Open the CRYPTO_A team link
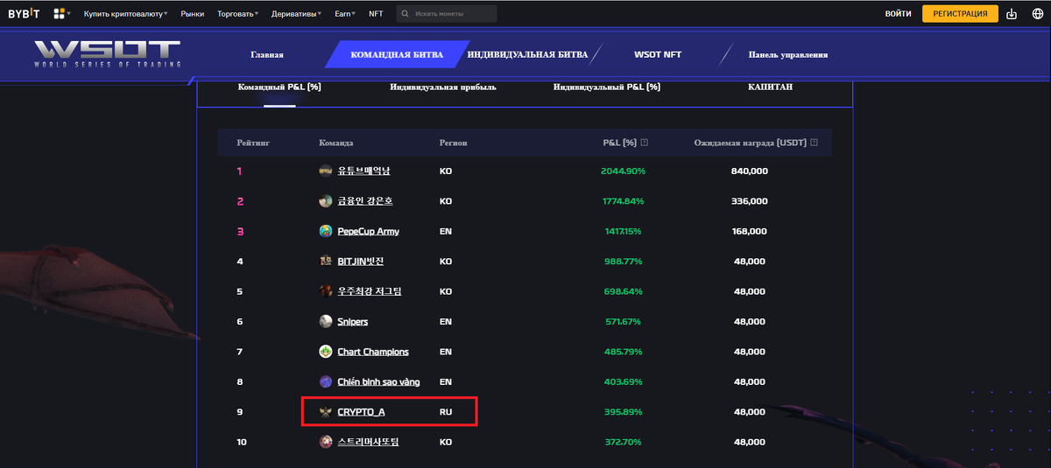Image resolution: width=1051 pixels, height=468 pixels. tap(361, 412)
